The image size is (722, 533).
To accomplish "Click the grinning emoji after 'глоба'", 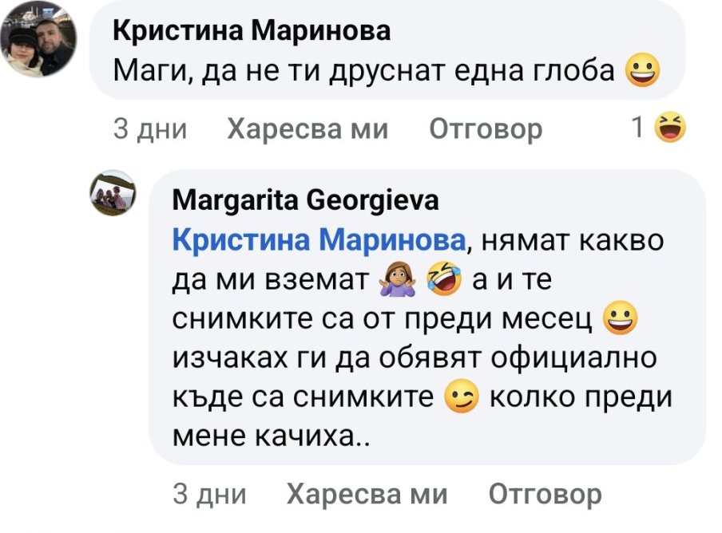I will tap(643, 73).
